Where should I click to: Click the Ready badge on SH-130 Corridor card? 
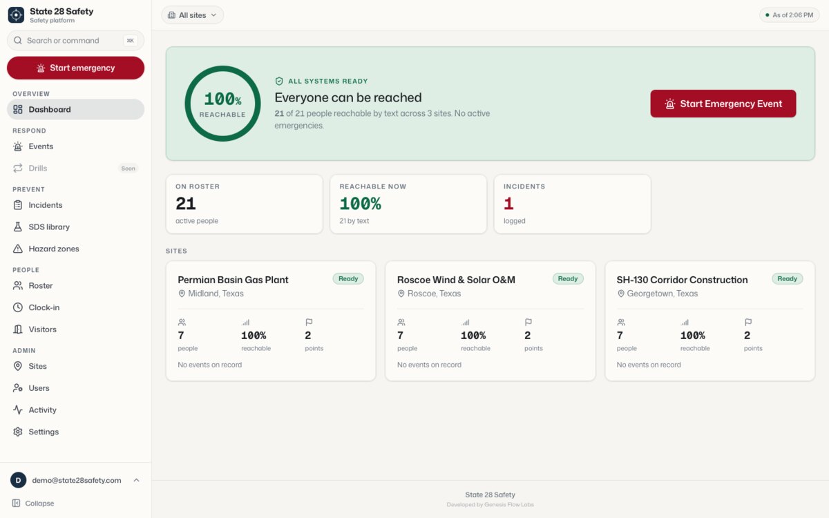tap(788, 279)
